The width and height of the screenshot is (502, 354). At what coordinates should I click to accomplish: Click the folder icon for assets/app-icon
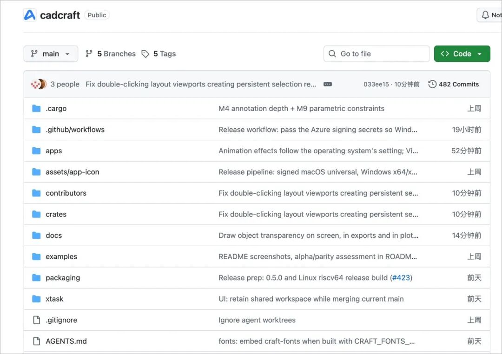tap(37, 172)
